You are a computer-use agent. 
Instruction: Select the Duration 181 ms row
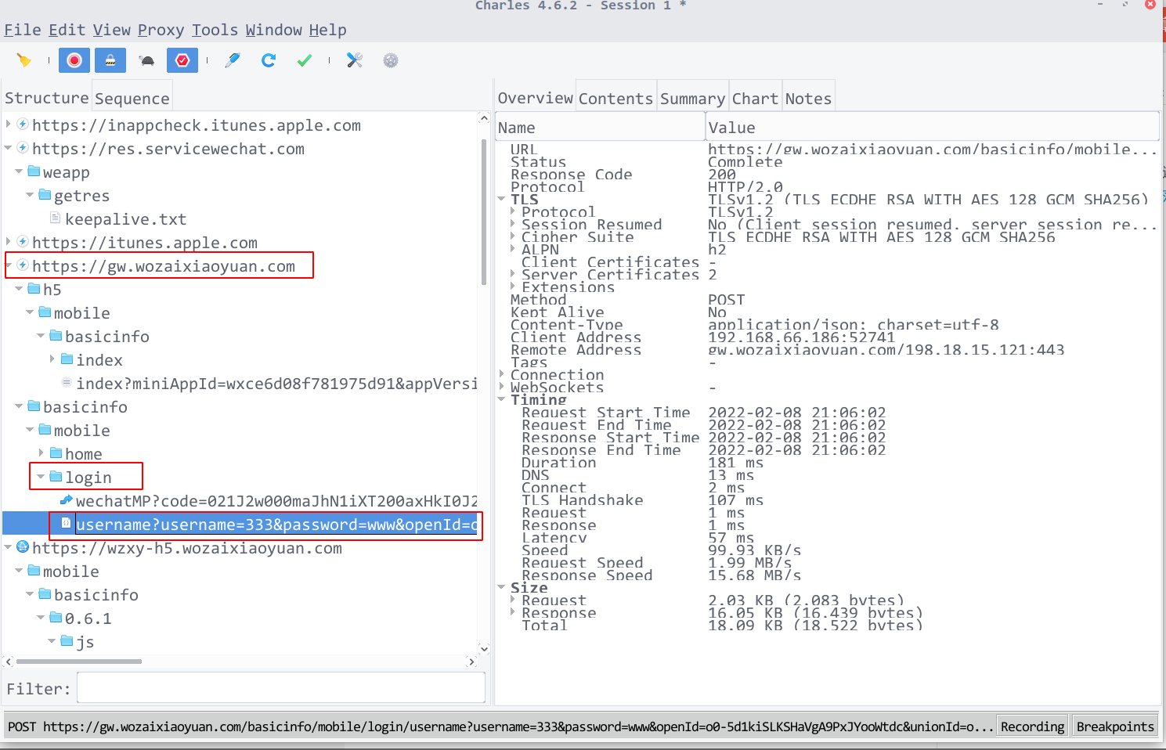pyautogui.click(x=827, y=463)
